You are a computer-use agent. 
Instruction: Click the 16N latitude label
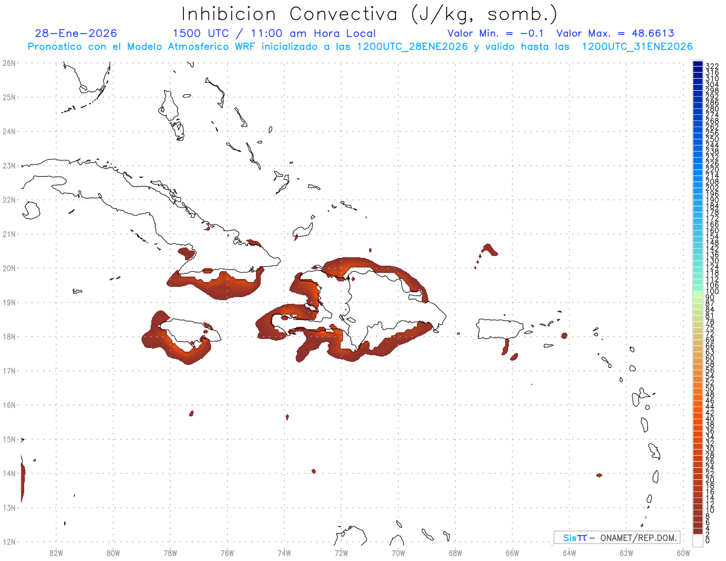point(8,405)
